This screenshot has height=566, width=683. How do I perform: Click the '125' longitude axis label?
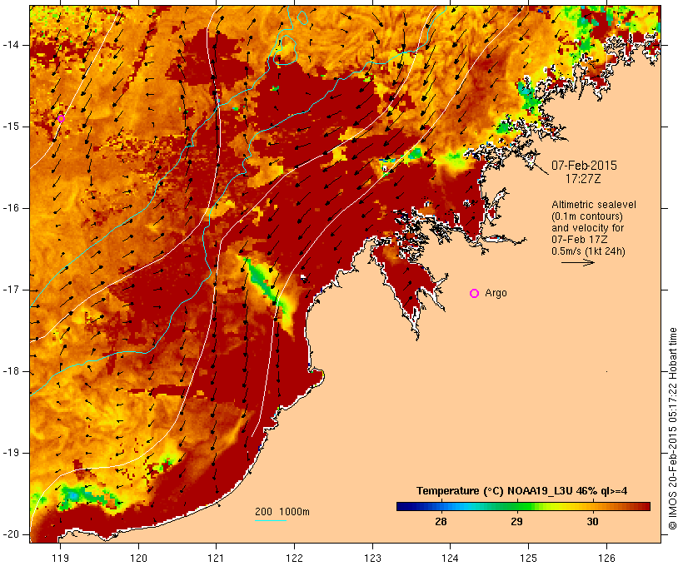[528, 558]
